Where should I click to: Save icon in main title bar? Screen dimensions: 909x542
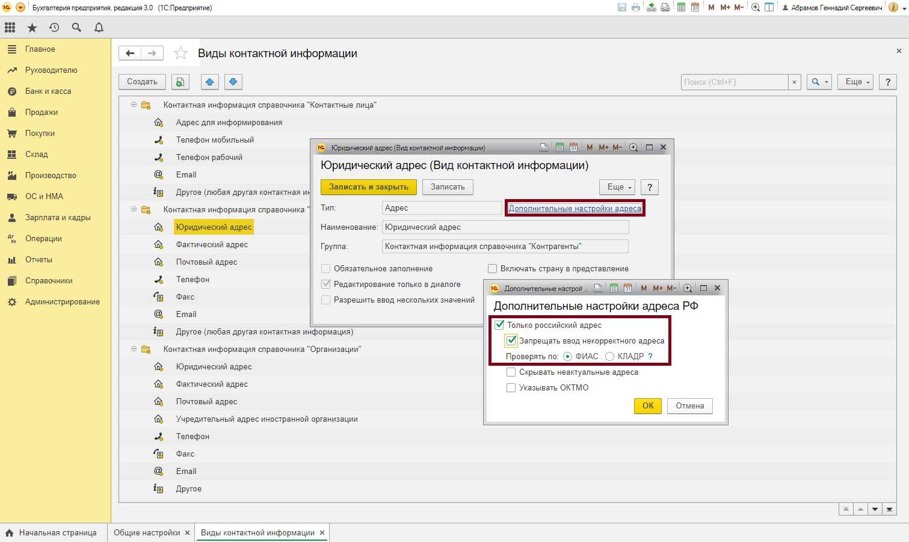(x=622, y=8)
